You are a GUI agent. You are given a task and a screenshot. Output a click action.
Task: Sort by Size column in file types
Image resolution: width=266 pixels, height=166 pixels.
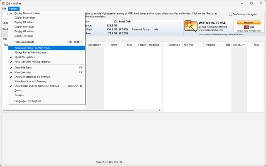[224, 45]
